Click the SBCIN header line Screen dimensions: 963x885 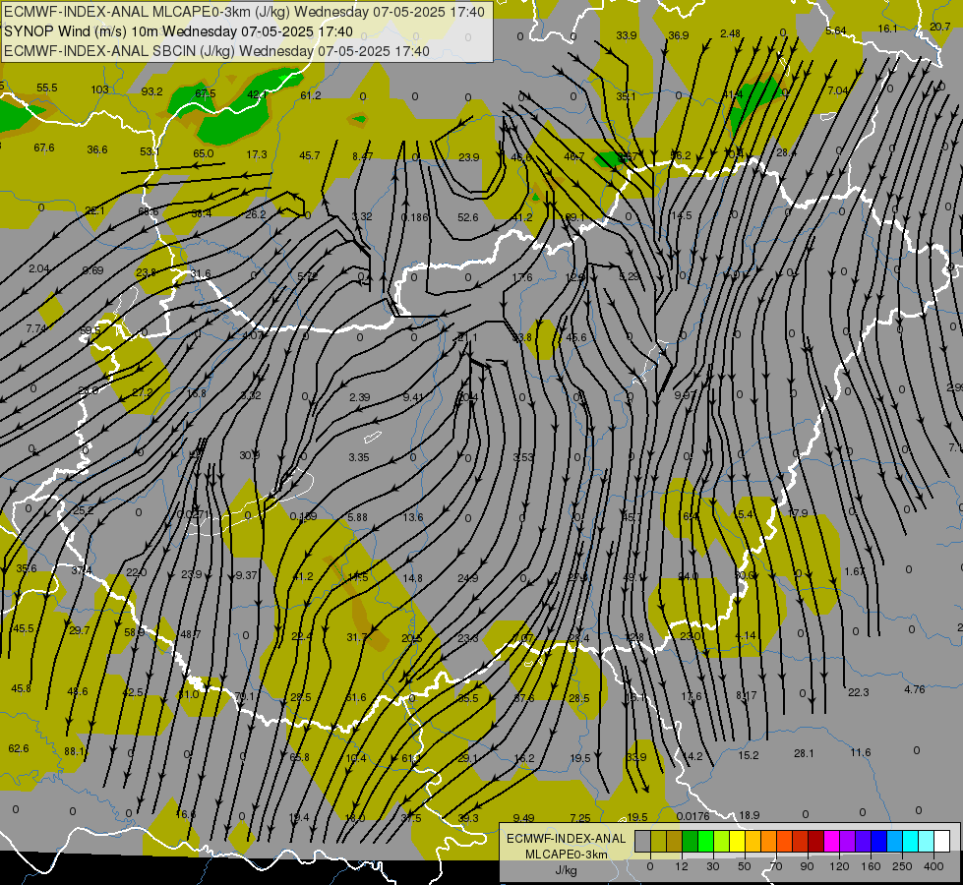[216, 51]
